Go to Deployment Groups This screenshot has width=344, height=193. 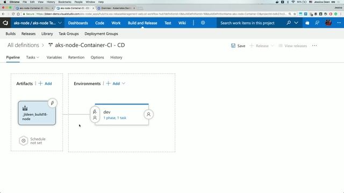click(x=101, y=34)
